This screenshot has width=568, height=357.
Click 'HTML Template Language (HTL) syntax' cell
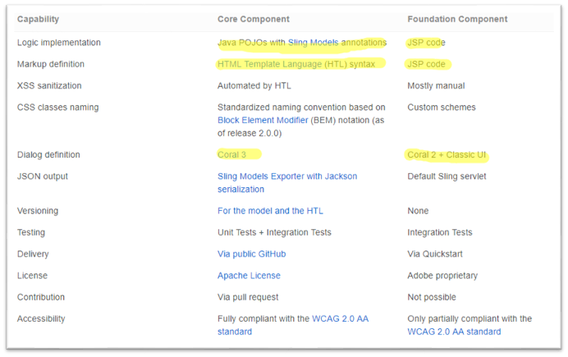click(296, 64)
